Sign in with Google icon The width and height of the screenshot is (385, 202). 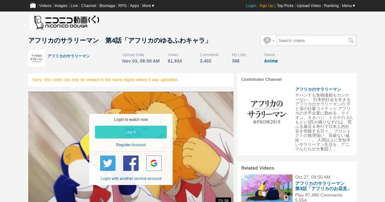(x=154, y=163)
